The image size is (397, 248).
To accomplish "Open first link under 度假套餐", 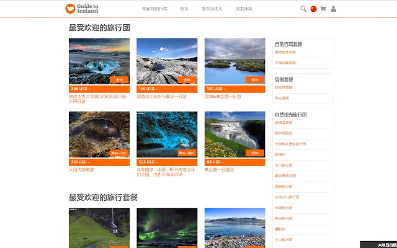I will click(283, 87).
